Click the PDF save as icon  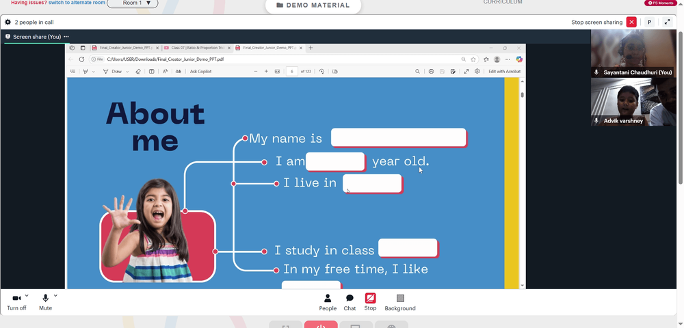(453, 72)
